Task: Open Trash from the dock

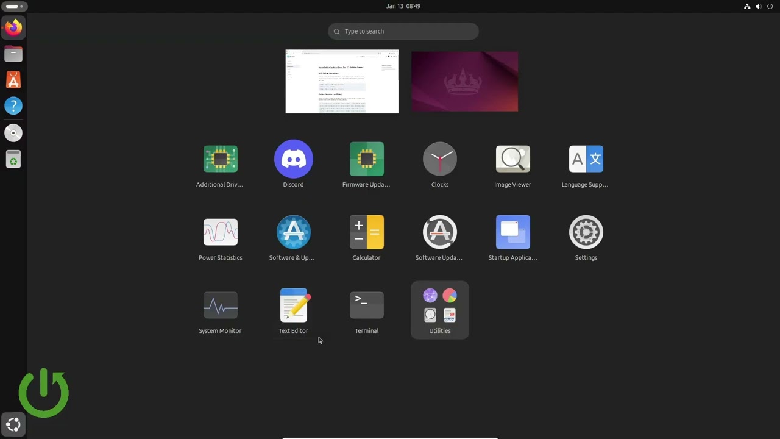Action: (13, 160)
